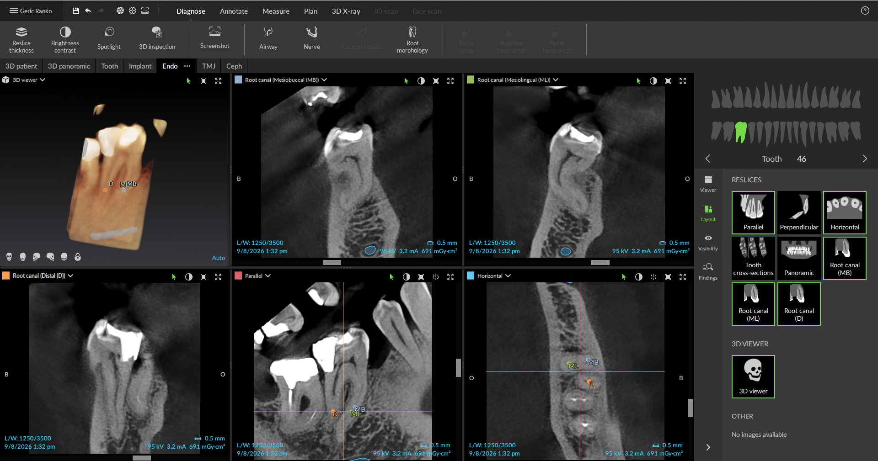Click the Auto label in the 3D viewer
Viewport: 878px width, 461px height.
pos(219,258)
